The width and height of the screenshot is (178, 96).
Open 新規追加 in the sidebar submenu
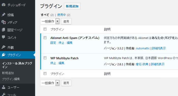(8, 73)
